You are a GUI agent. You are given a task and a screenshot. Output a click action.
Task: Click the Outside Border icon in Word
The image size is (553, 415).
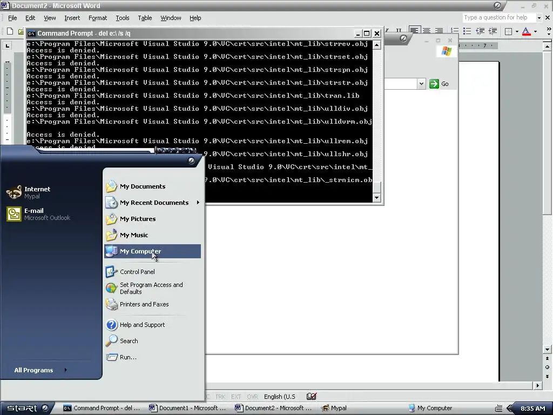pyautogui.click(x=508, y=31)
